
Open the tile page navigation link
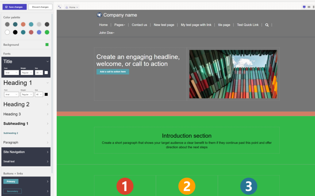pos(224,25)
